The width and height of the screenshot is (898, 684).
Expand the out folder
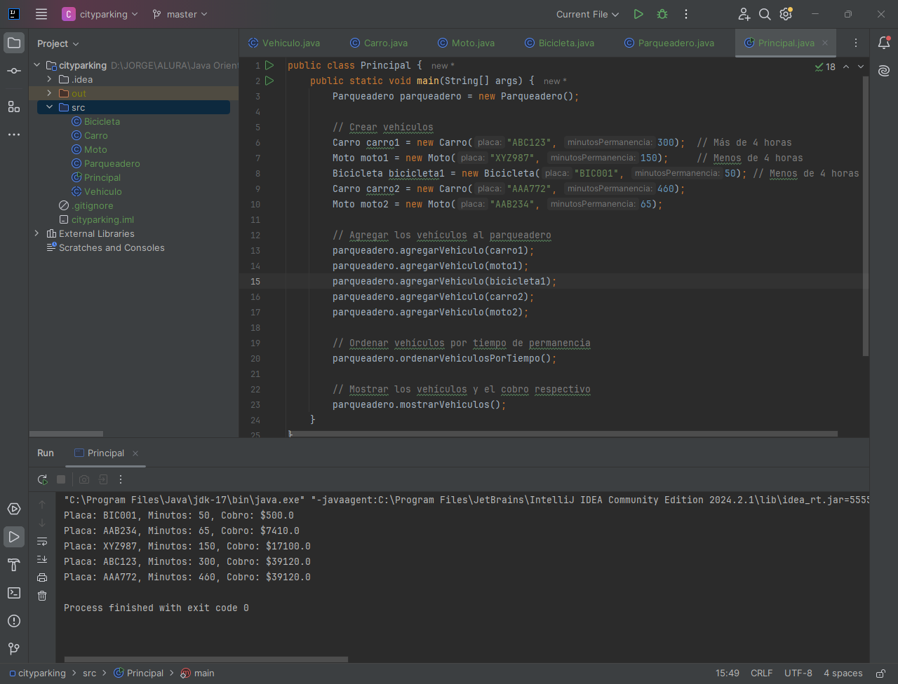coord(49,93)
